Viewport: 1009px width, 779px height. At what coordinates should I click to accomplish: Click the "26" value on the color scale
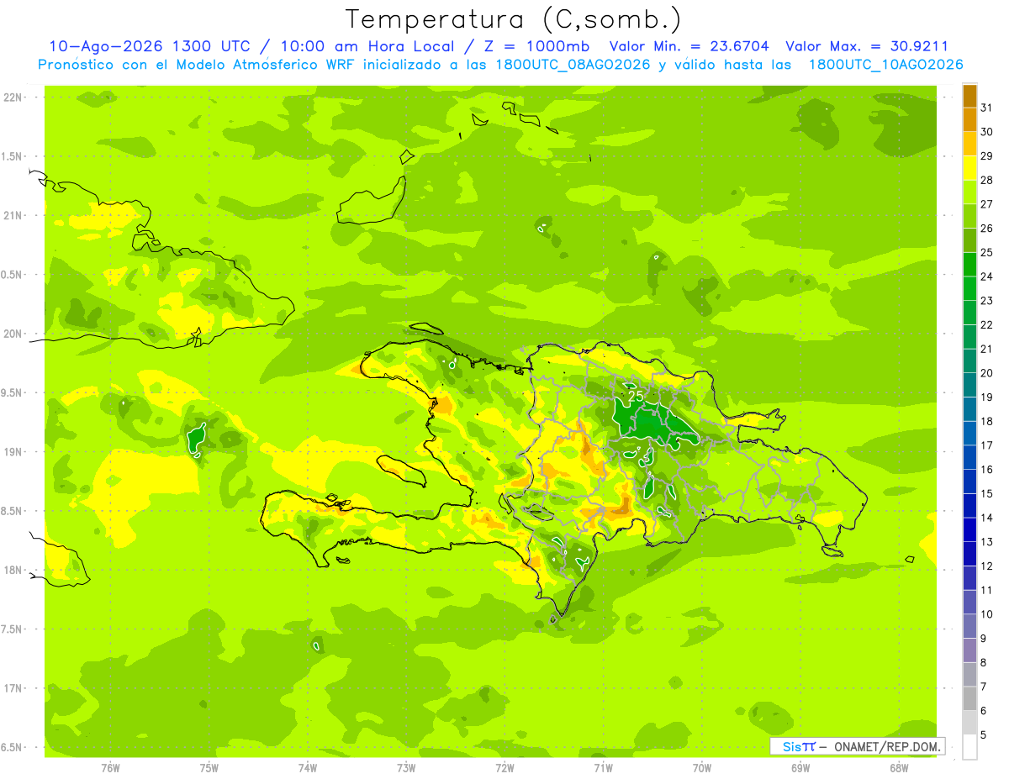tap(987, 229)
